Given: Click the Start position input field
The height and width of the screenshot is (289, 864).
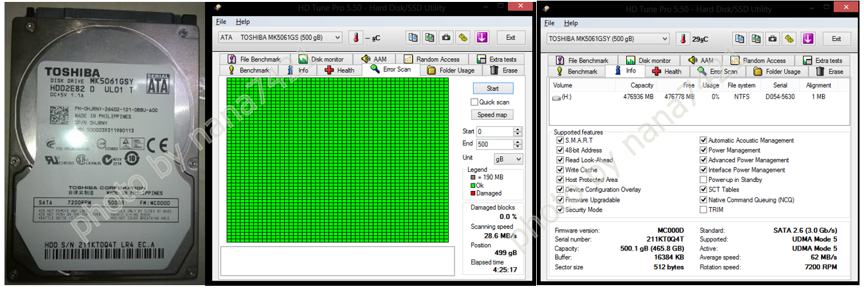Looking at the screenshot, I should pos(495,131).
